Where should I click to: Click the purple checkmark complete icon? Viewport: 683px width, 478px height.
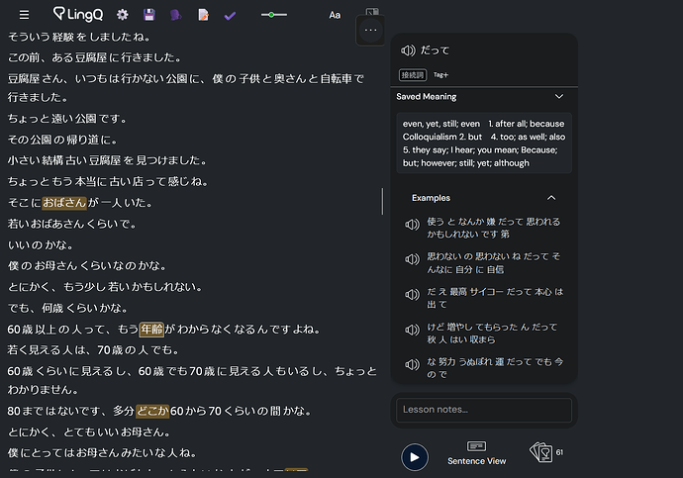coord(230,16)
